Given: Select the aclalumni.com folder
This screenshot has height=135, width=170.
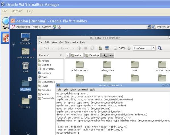Looking at the screenshot, I should (x=80, y=66).
